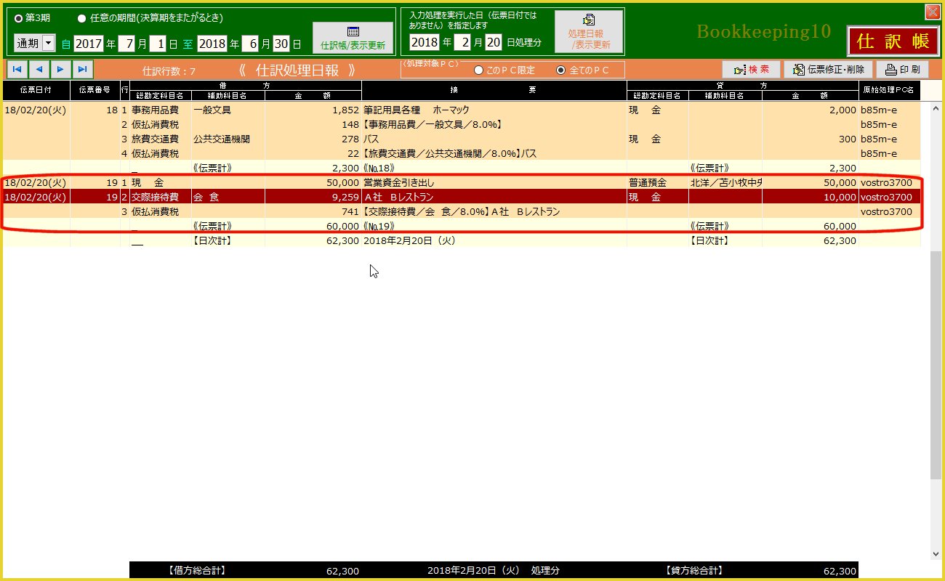
Task: Open 検索 search button
Action: [x=751, y=70]
